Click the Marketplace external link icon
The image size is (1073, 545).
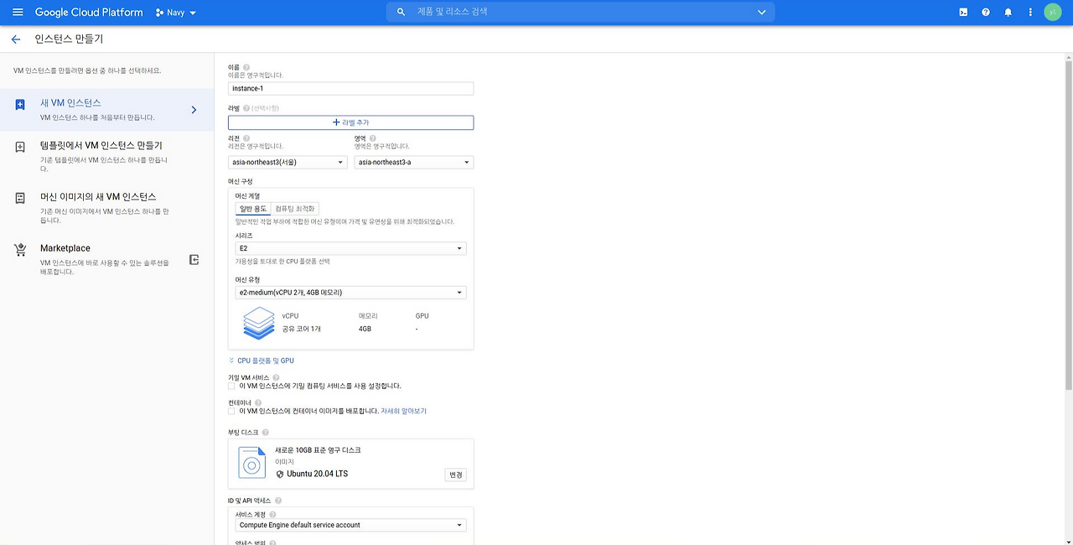click(x=194, y=260)
